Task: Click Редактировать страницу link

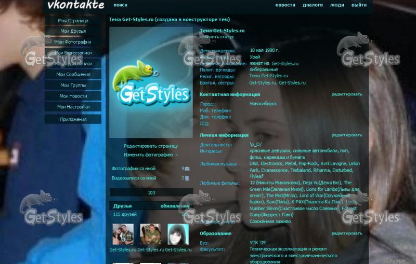Action: coord(150,146)
